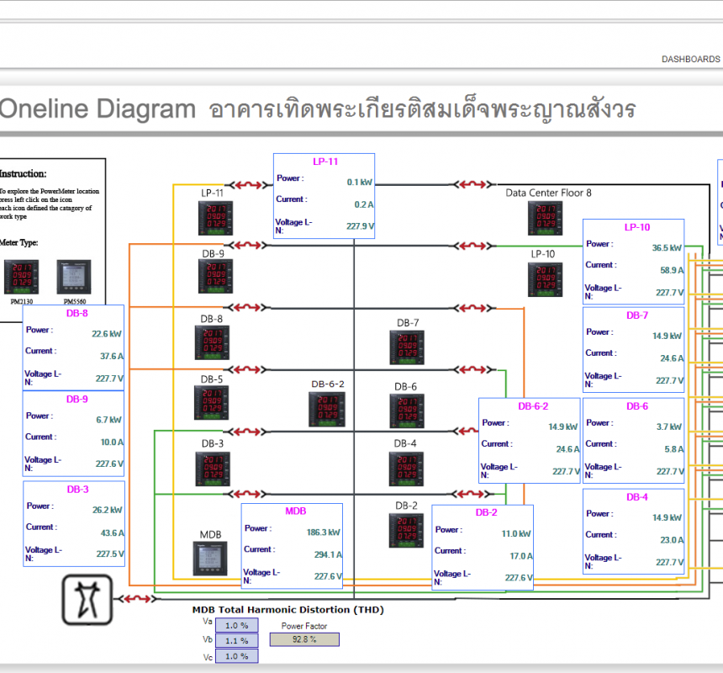Click the DB-3 meter icon

pos(213,469)
